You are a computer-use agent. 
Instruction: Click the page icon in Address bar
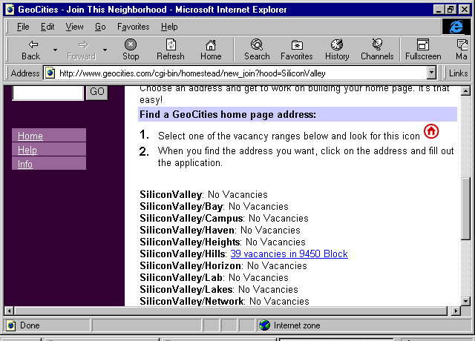[x=50, y=73]
